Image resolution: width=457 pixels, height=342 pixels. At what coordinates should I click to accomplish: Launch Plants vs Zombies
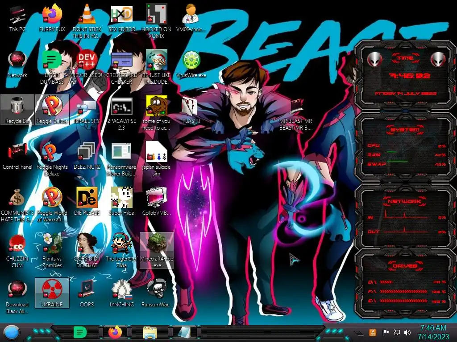52,251
